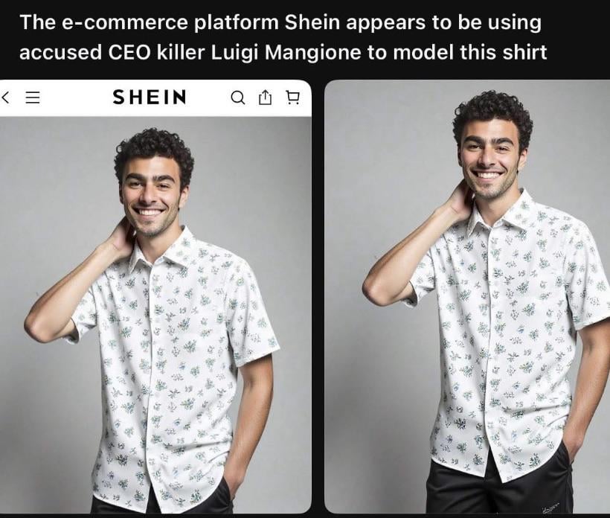
Task: Tap the share icon
Action: (x=265, y=97)
